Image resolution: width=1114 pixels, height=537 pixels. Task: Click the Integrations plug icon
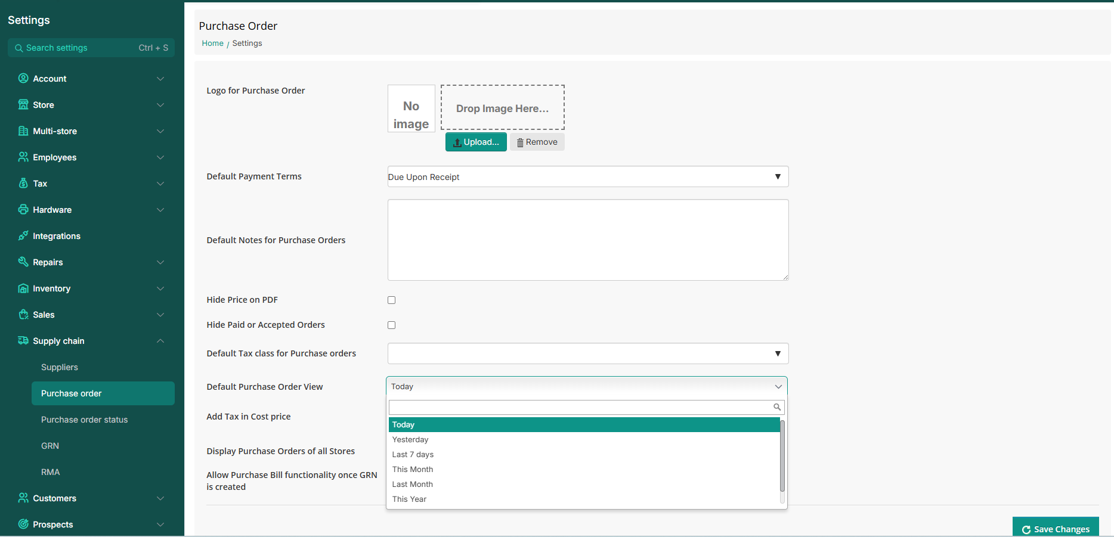[x=23, y=236]
